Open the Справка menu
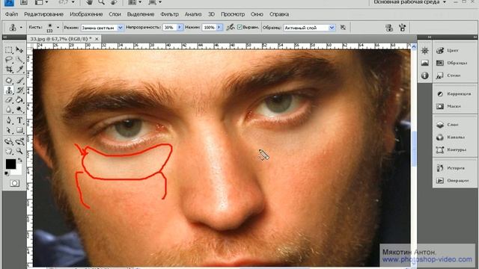This screenshot has width=479, height=269. point(279,14)
